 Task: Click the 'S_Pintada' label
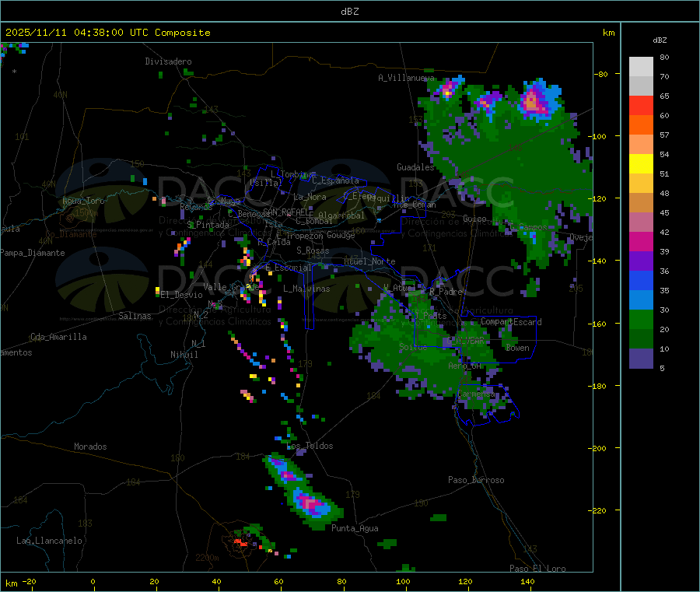click(208, 225)
